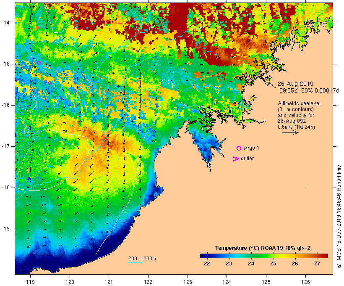Click the 'and velocity for' text line

tap(296, 115)
